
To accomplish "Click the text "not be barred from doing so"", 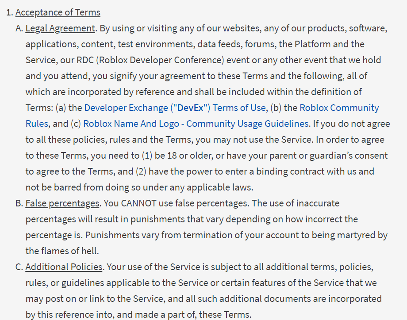I will pos(83,187).
